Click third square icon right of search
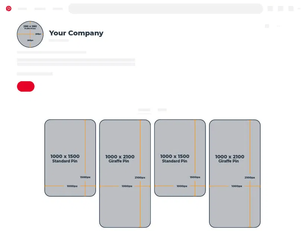This screenshot has height=231, width=305. pos(291,9)
